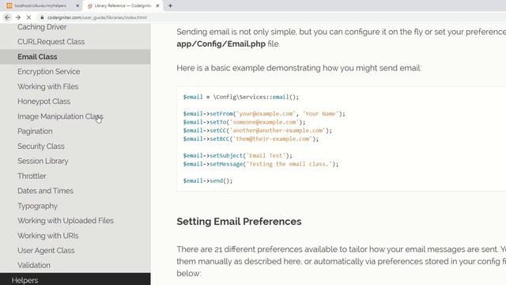Open Validation docs page
The image size is (506, 285).
[x=34, y=265]
